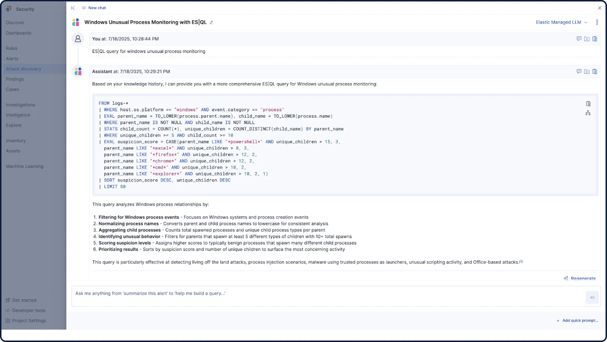This screenshot has height=342, width=607.
Task: Copy the assistant message to clipboard
Action: 595,72
